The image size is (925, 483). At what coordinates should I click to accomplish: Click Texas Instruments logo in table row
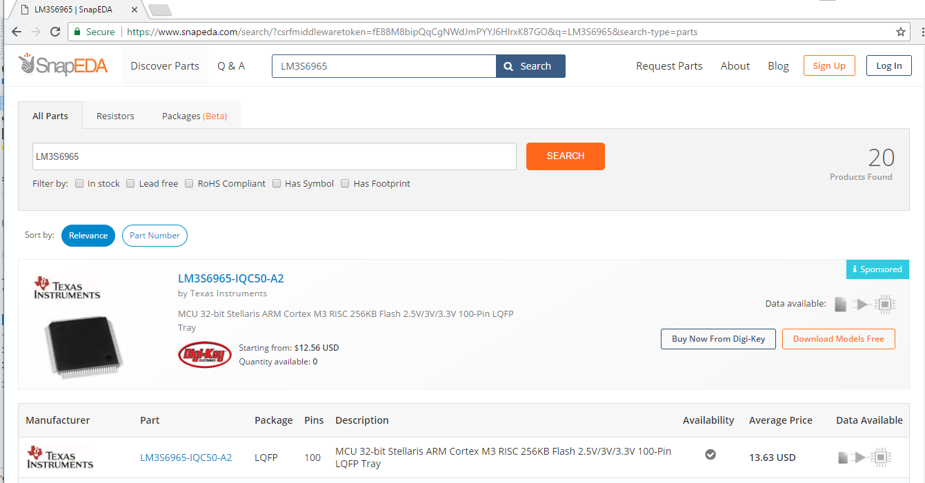click(60, 457)
